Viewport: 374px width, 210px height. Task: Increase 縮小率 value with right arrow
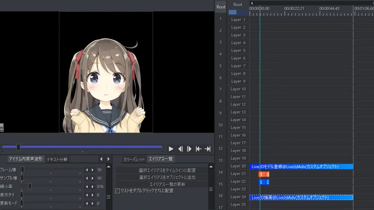point(93,187)
